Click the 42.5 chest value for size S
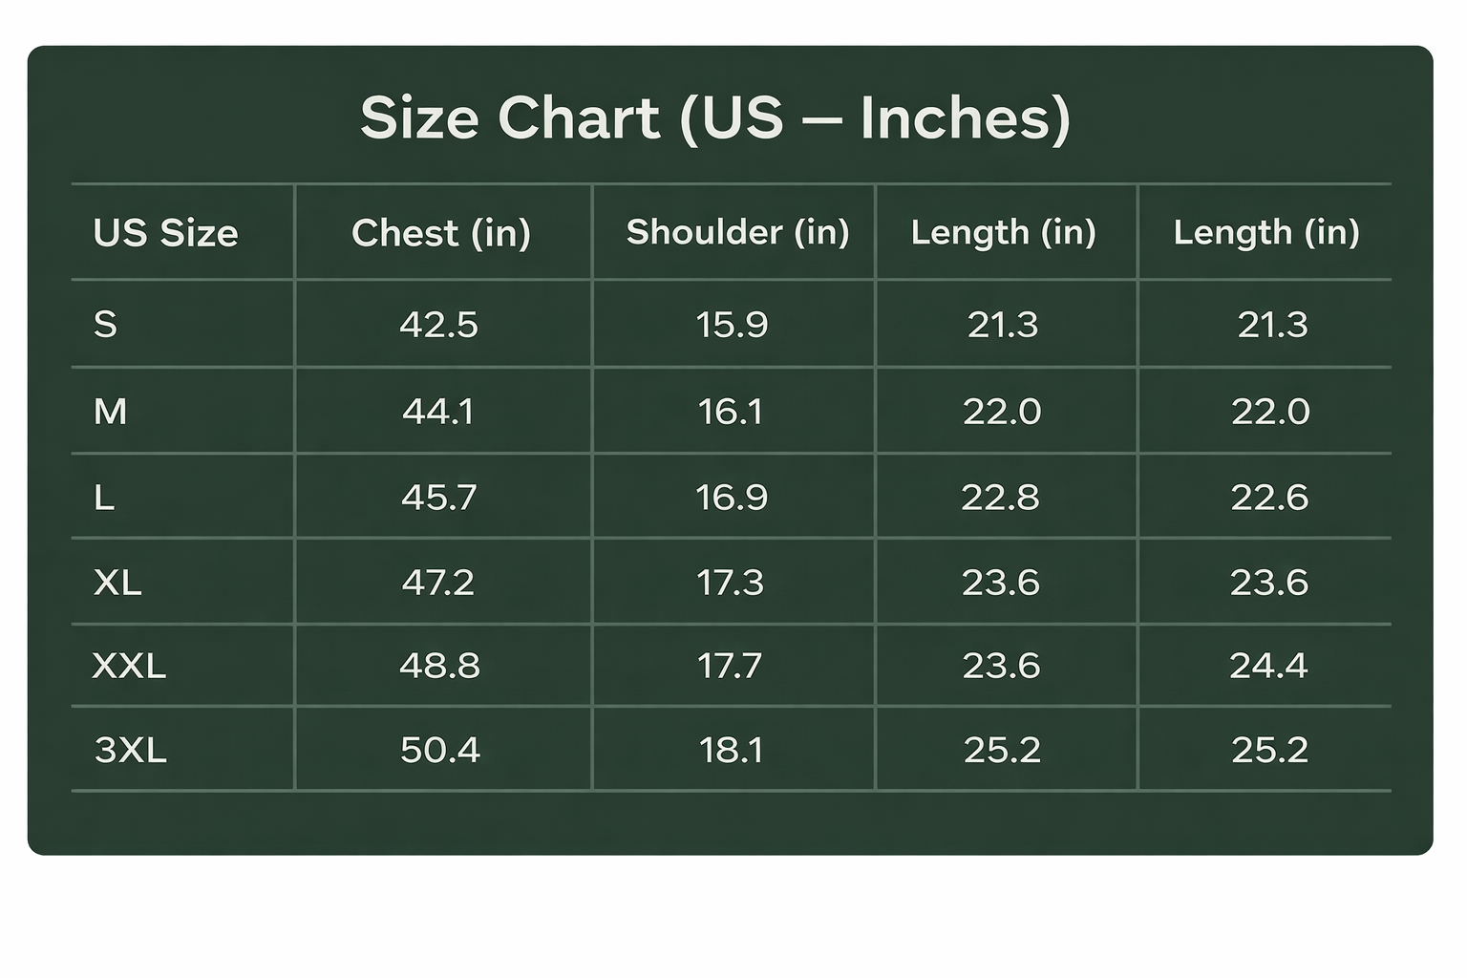The height and width of the screenshot is (978, 1467). pyautogui.click(x=438, y=325)
